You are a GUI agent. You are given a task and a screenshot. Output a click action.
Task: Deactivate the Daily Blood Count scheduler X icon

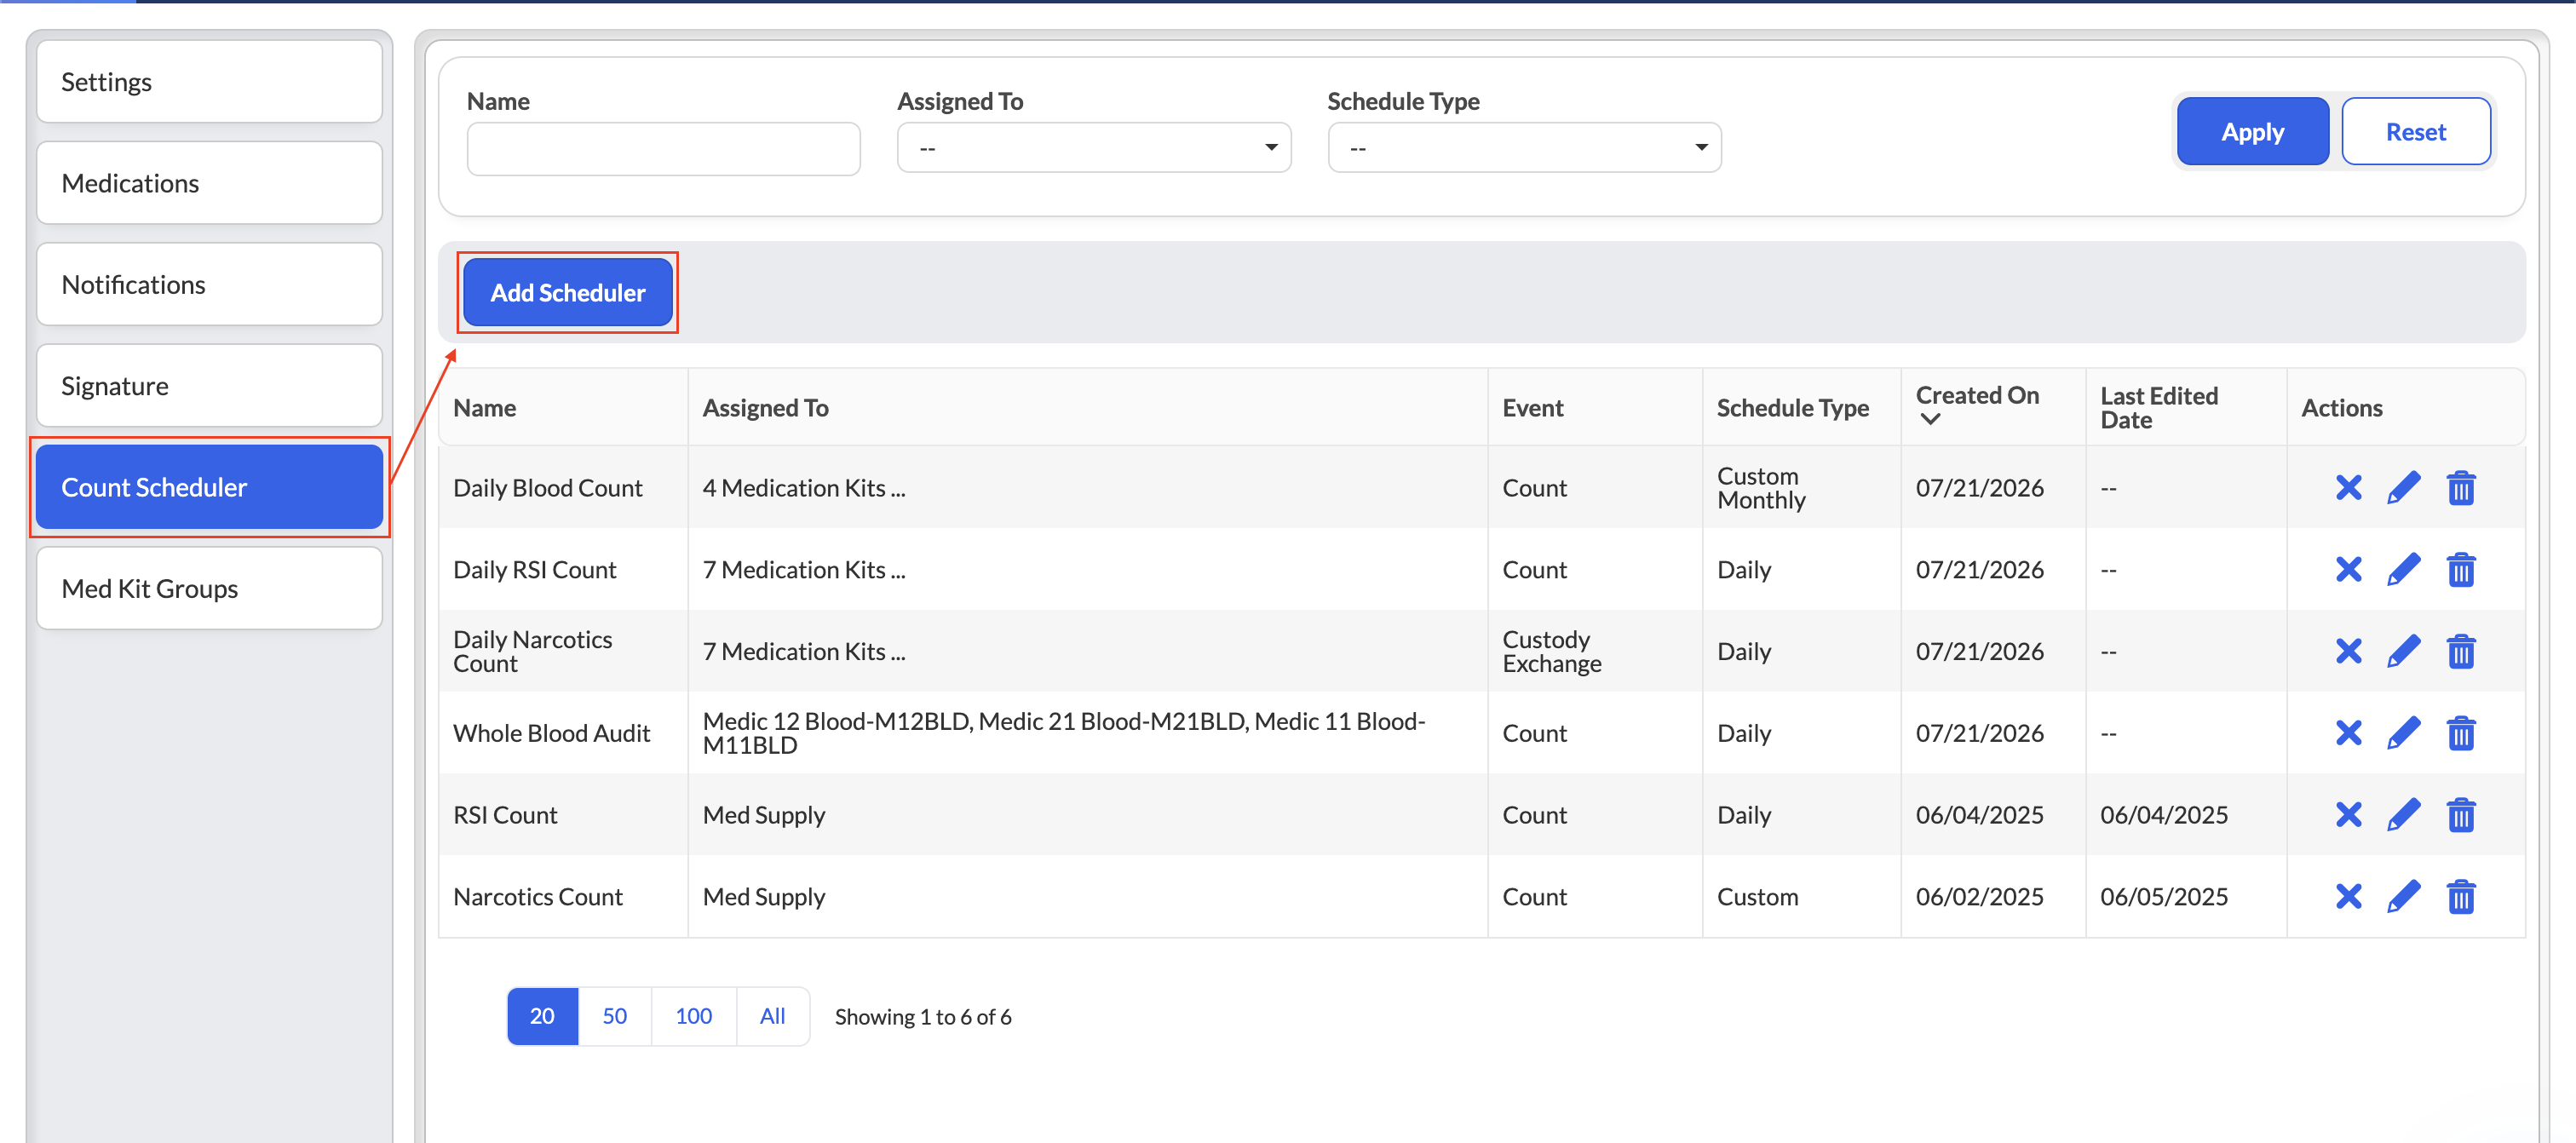(2348, 488)
